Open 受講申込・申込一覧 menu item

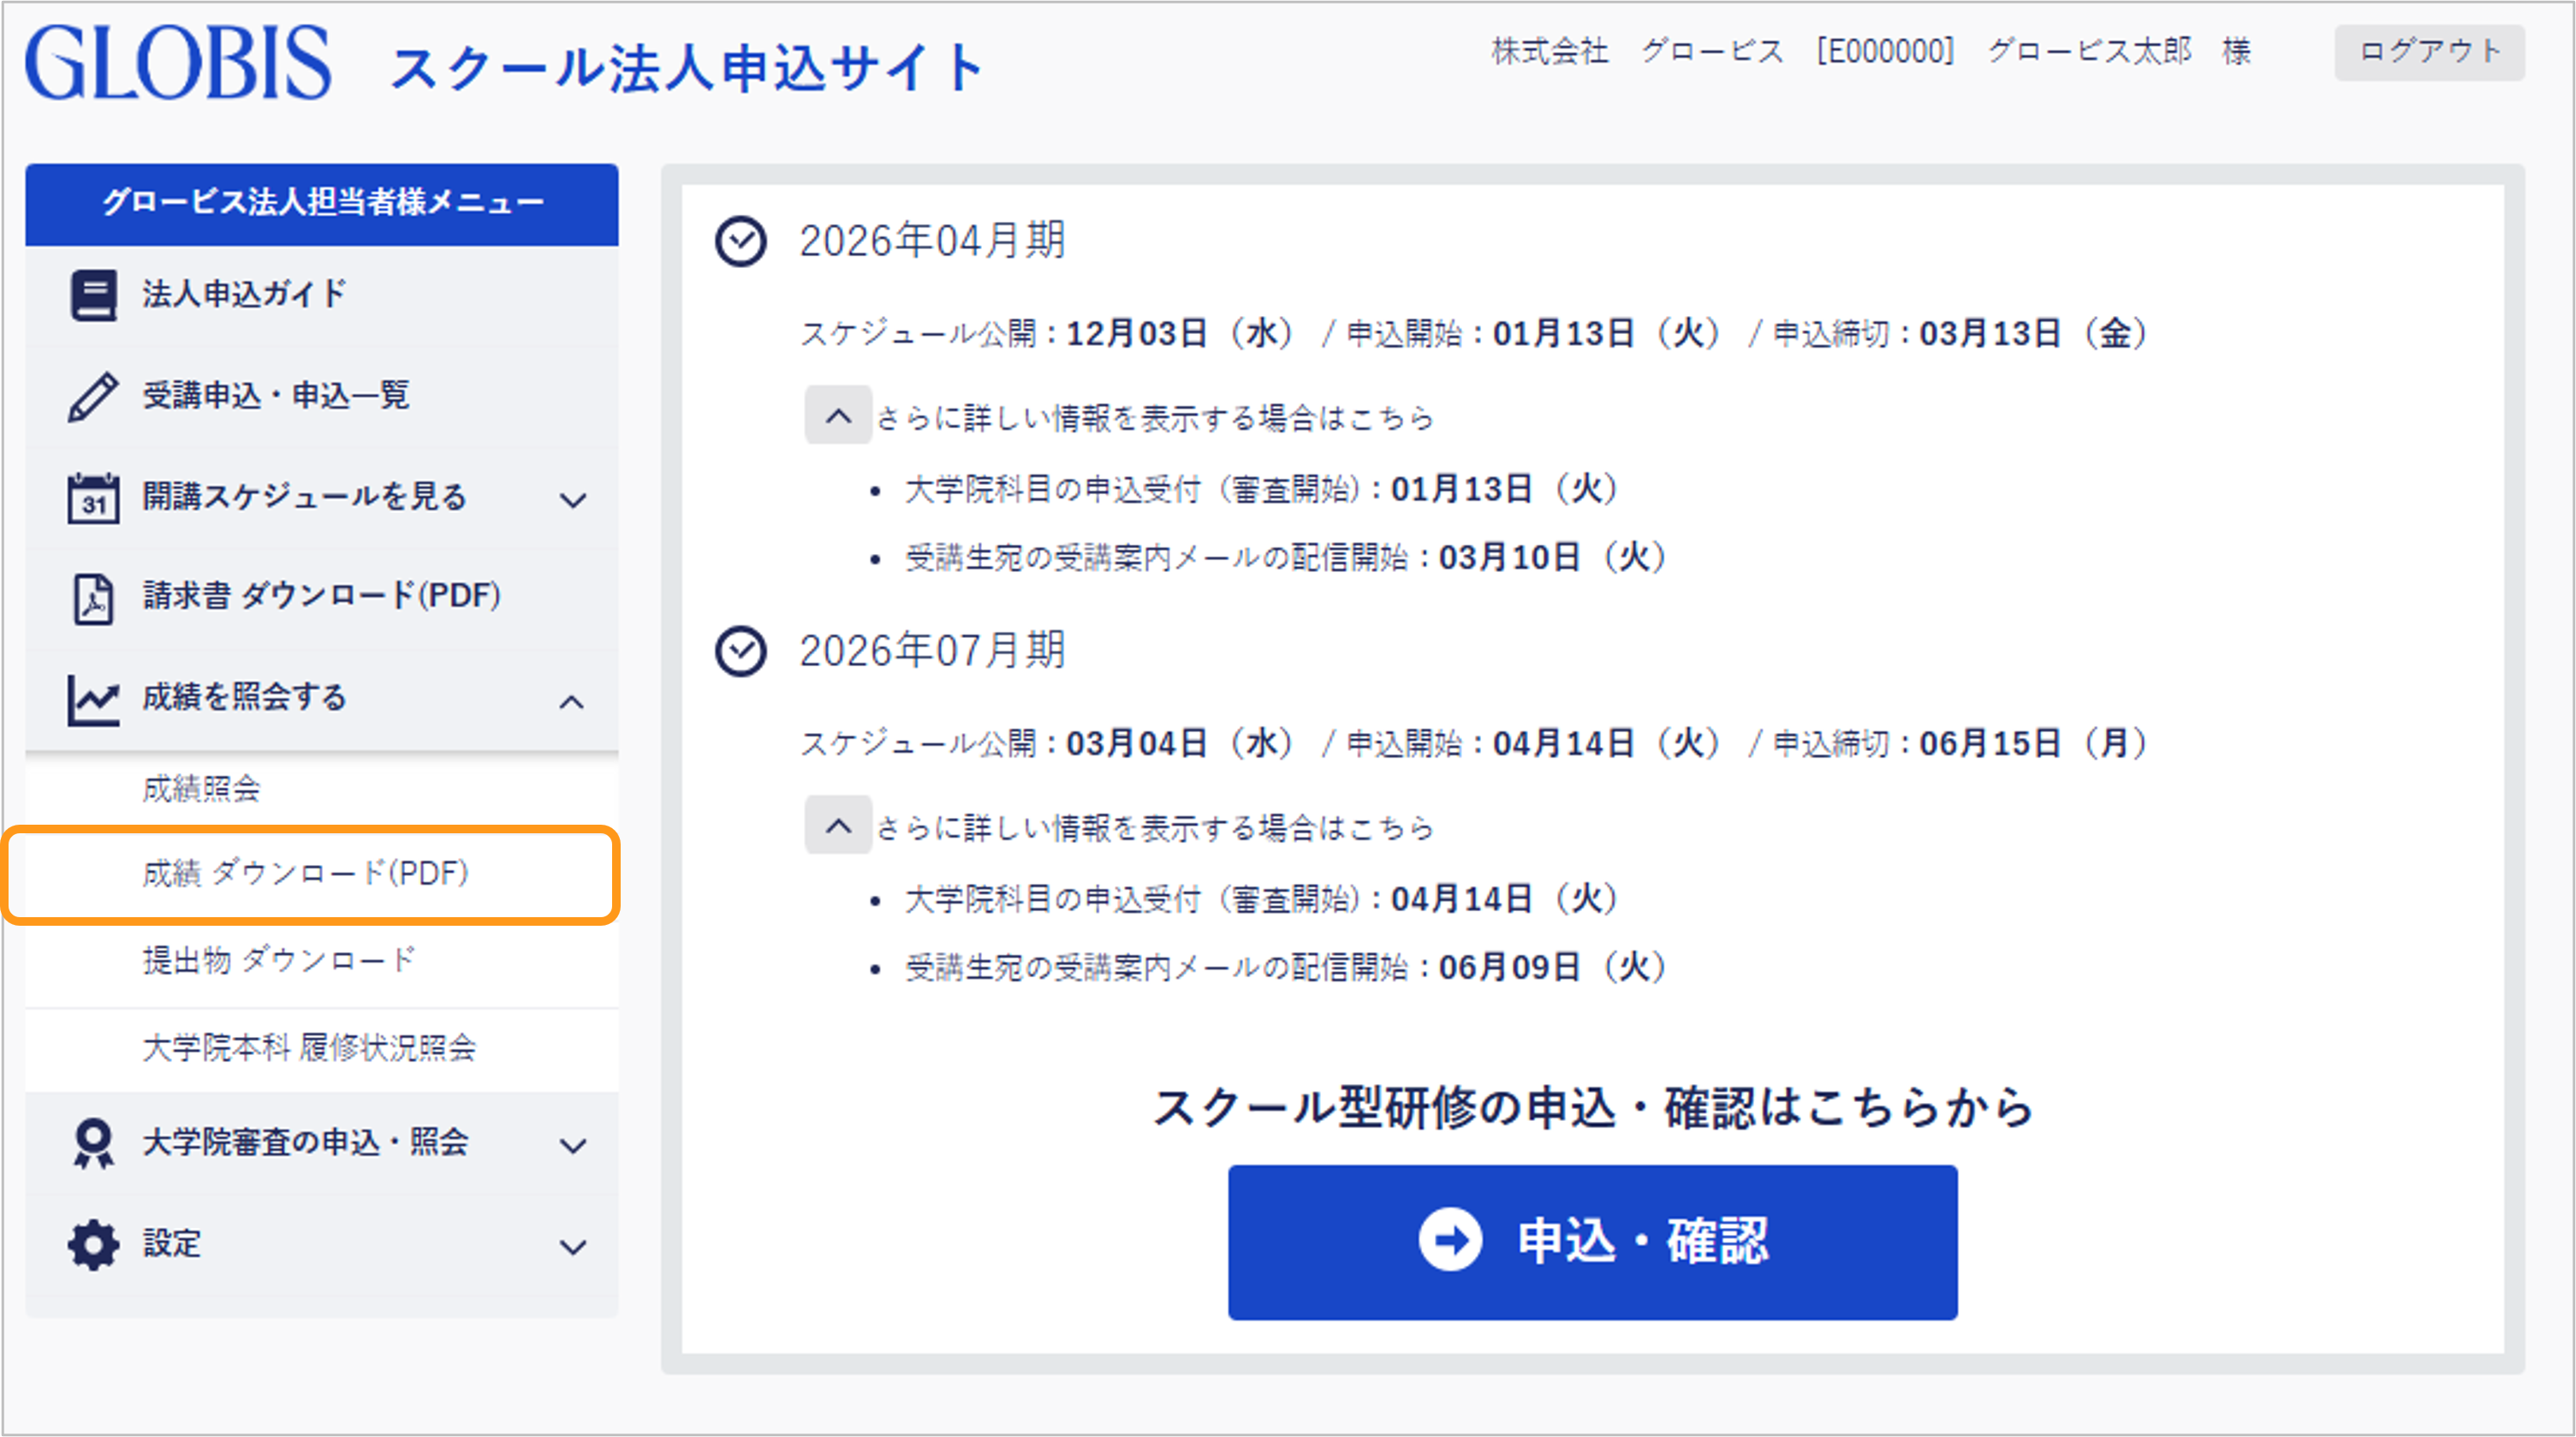(x=322, y=397)
